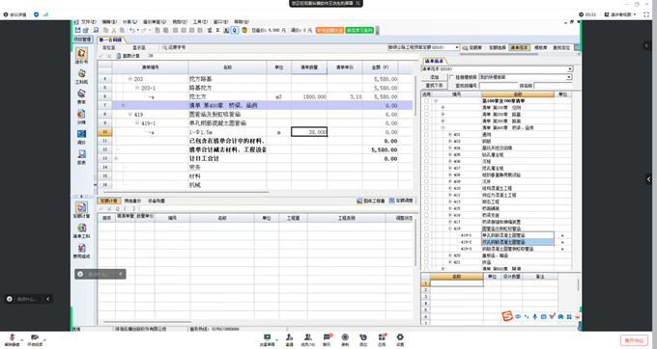Tick the checkbox beside 419-1 item
657x349 pixels.
coord(426,235)
